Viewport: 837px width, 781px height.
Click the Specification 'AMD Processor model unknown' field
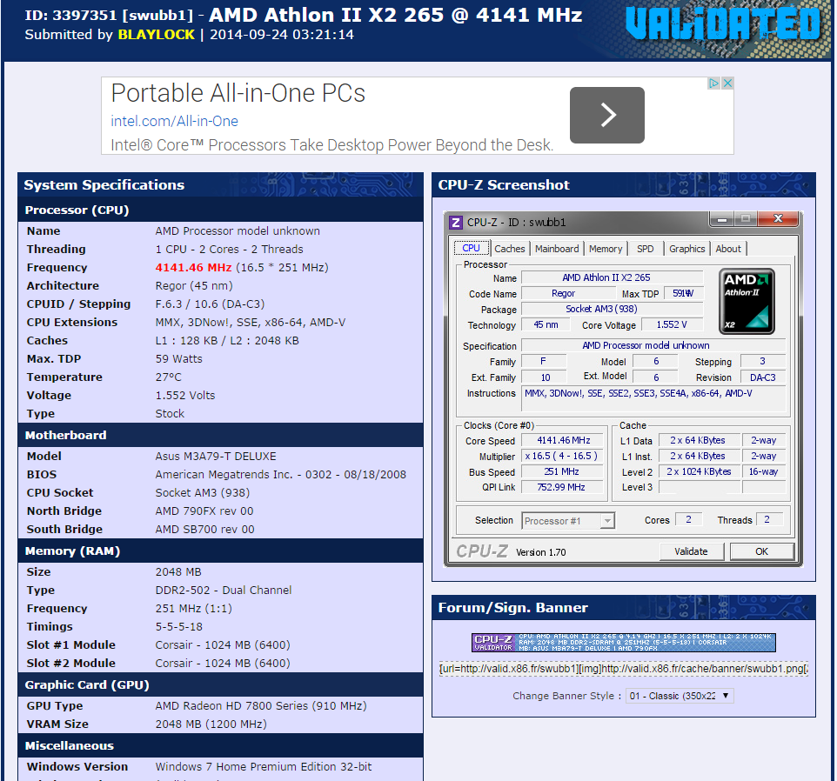(653, 345)
